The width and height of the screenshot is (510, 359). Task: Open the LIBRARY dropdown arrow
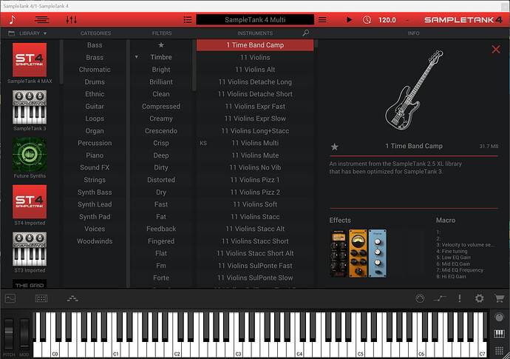click(x=45, y=33)
